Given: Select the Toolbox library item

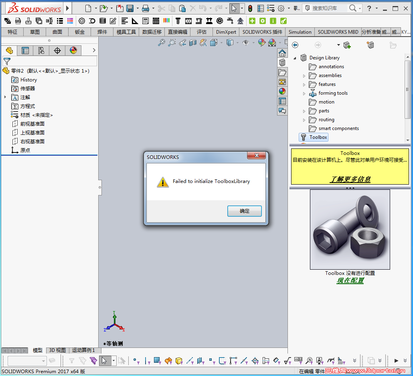Looking at the screenshot, I should (314, 137).
